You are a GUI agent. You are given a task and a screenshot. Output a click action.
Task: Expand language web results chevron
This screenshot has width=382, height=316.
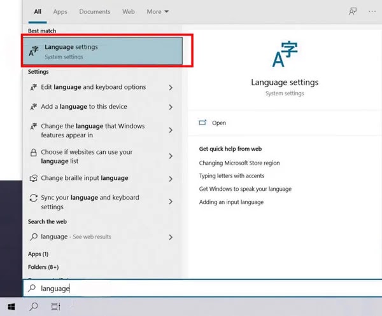click(171, 237)
